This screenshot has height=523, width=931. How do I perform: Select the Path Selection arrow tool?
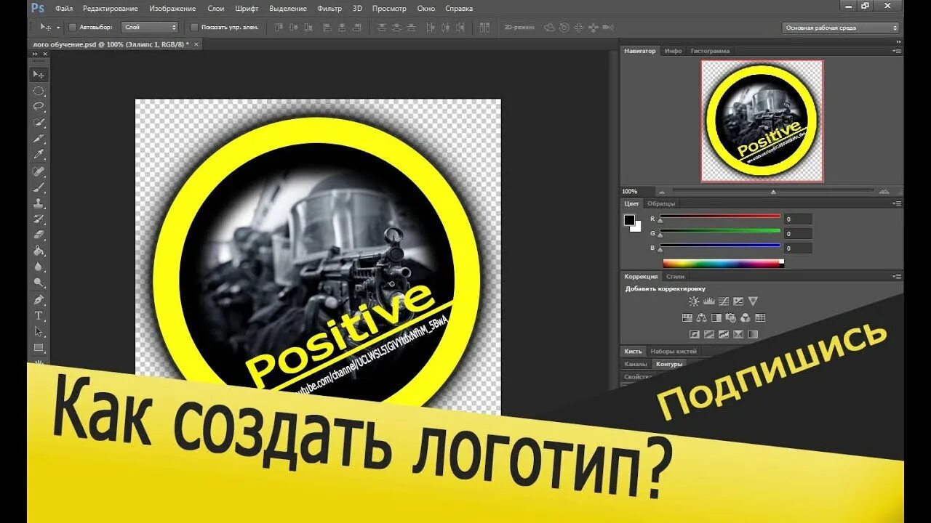[x=39, y=332]
